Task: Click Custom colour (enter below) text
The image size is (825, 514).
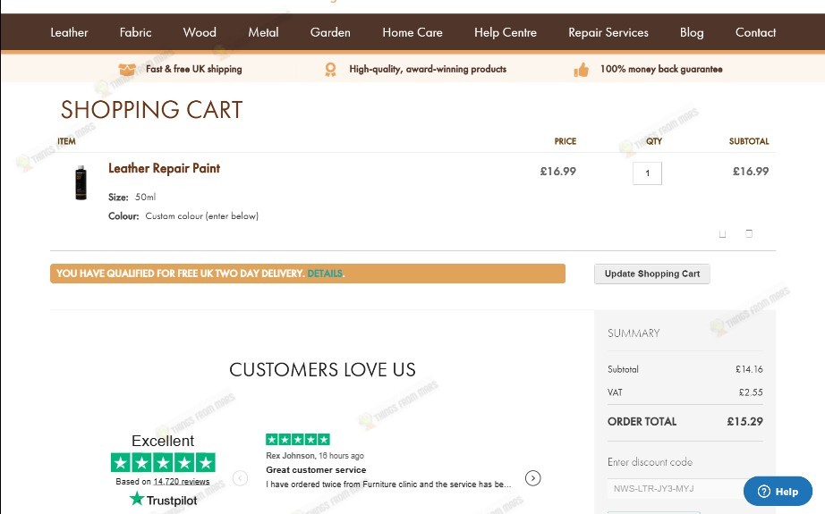Action: pyautogui.click(x=202, y=216)
